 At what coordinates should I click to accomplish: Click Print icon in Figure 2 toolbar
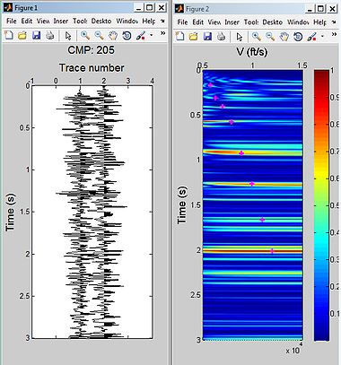click(221, 37)
